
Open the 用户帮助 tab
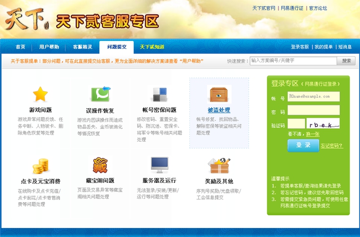pyautogui.click(x=49, y=47)
